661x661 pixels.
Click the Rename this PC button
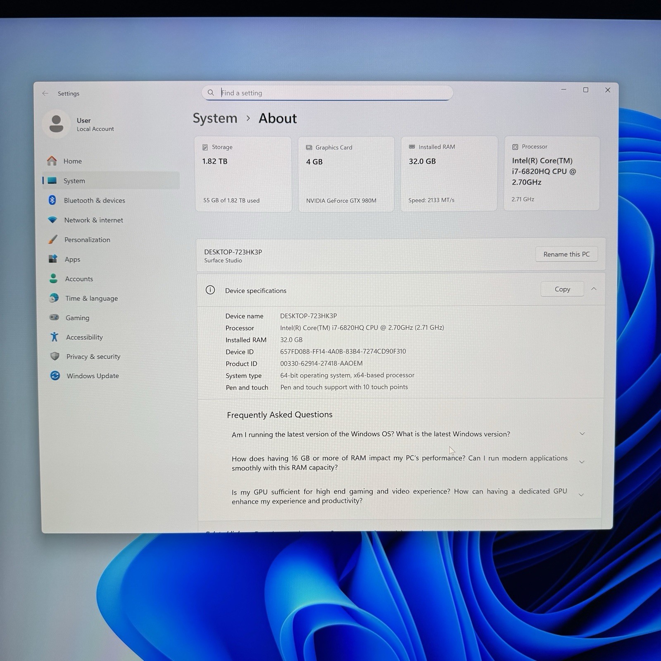click(566, 254)
